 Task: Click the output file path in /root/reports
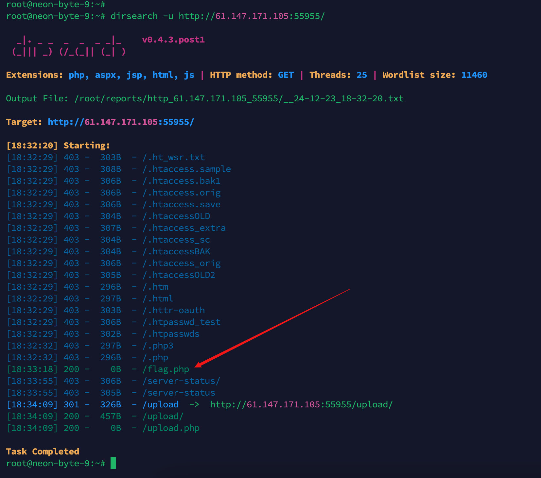click(x=239, y=98)
